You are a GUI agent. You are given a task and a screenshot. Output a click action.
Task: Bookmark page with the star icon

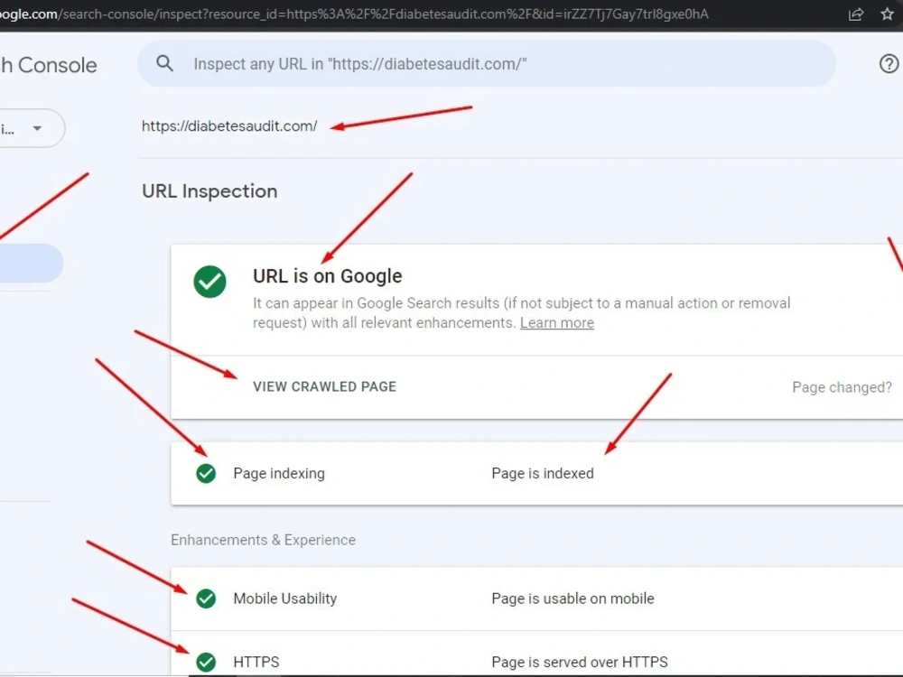[888, 14]
